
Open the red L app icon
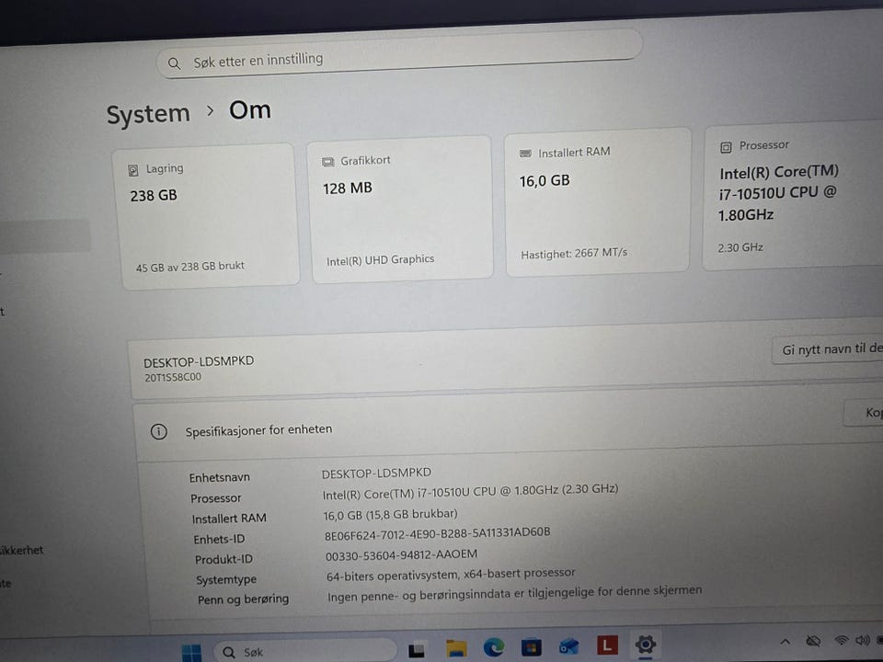click(607, 645)
